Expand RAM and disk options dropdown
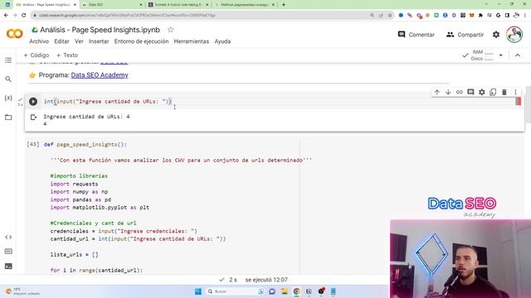Viewport: 531px width, 298px height. pyautogui.click(x=500, y=55)
